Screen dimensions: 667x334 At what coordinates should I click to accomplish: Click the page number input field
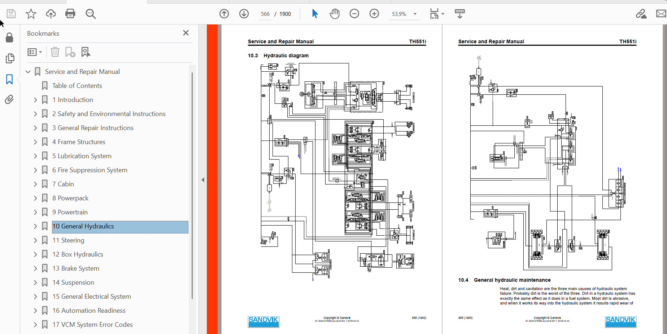[x=265, y=14]
